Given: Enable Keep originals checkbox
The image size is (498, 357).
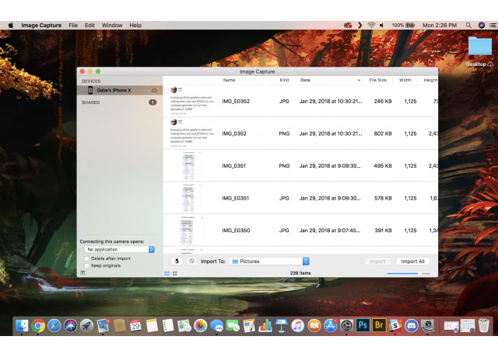Looking at the screenshot, I should point(86,265).
